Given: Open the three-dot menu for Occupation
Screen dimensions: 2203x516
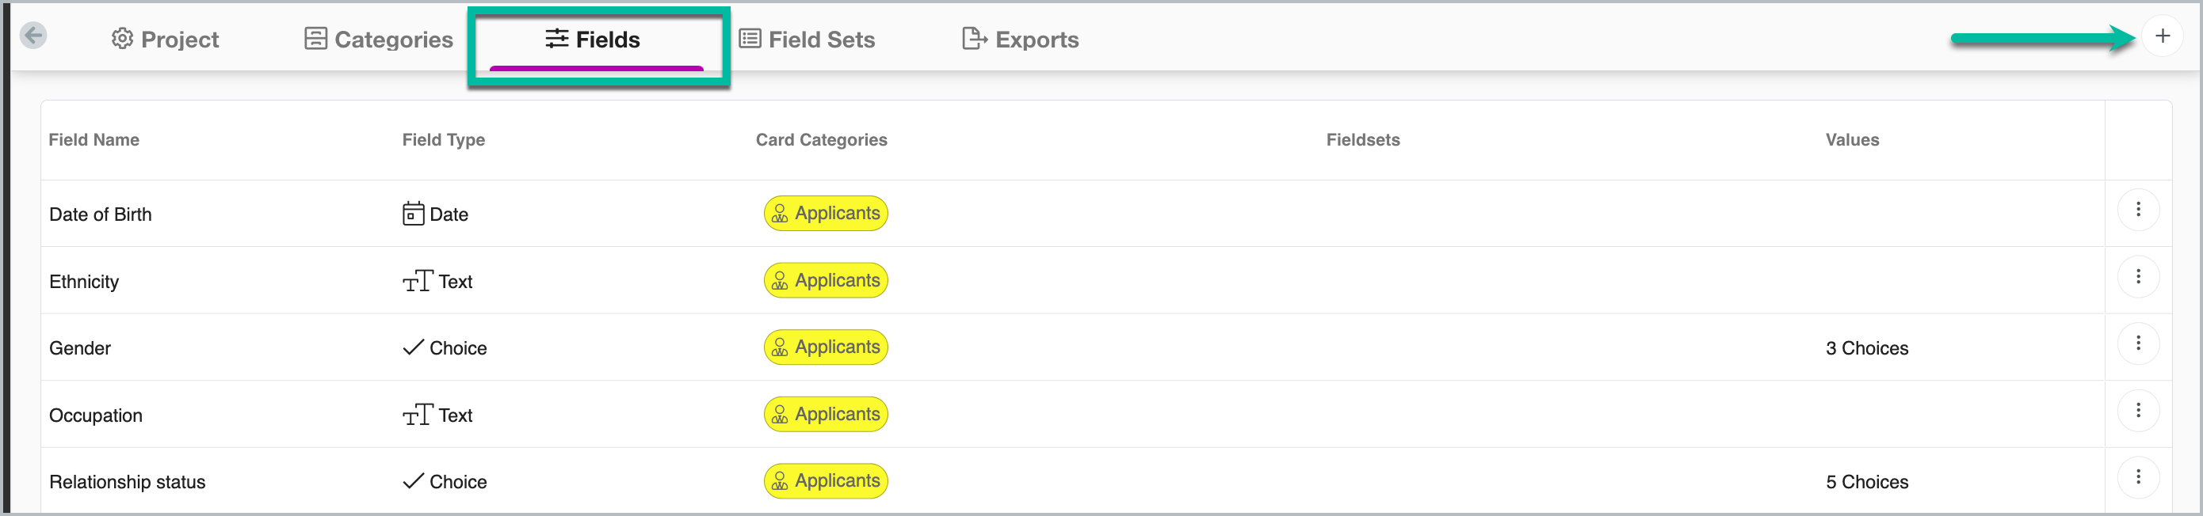Looking at the screenshot, I should click(2137, 411).
